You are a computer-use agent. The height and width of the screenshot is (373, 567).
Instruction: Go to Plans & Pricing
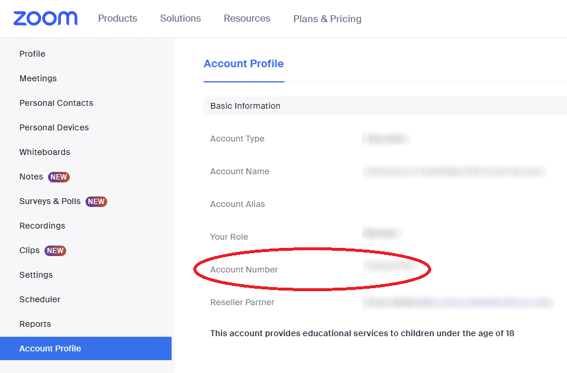tap(327, 19)
